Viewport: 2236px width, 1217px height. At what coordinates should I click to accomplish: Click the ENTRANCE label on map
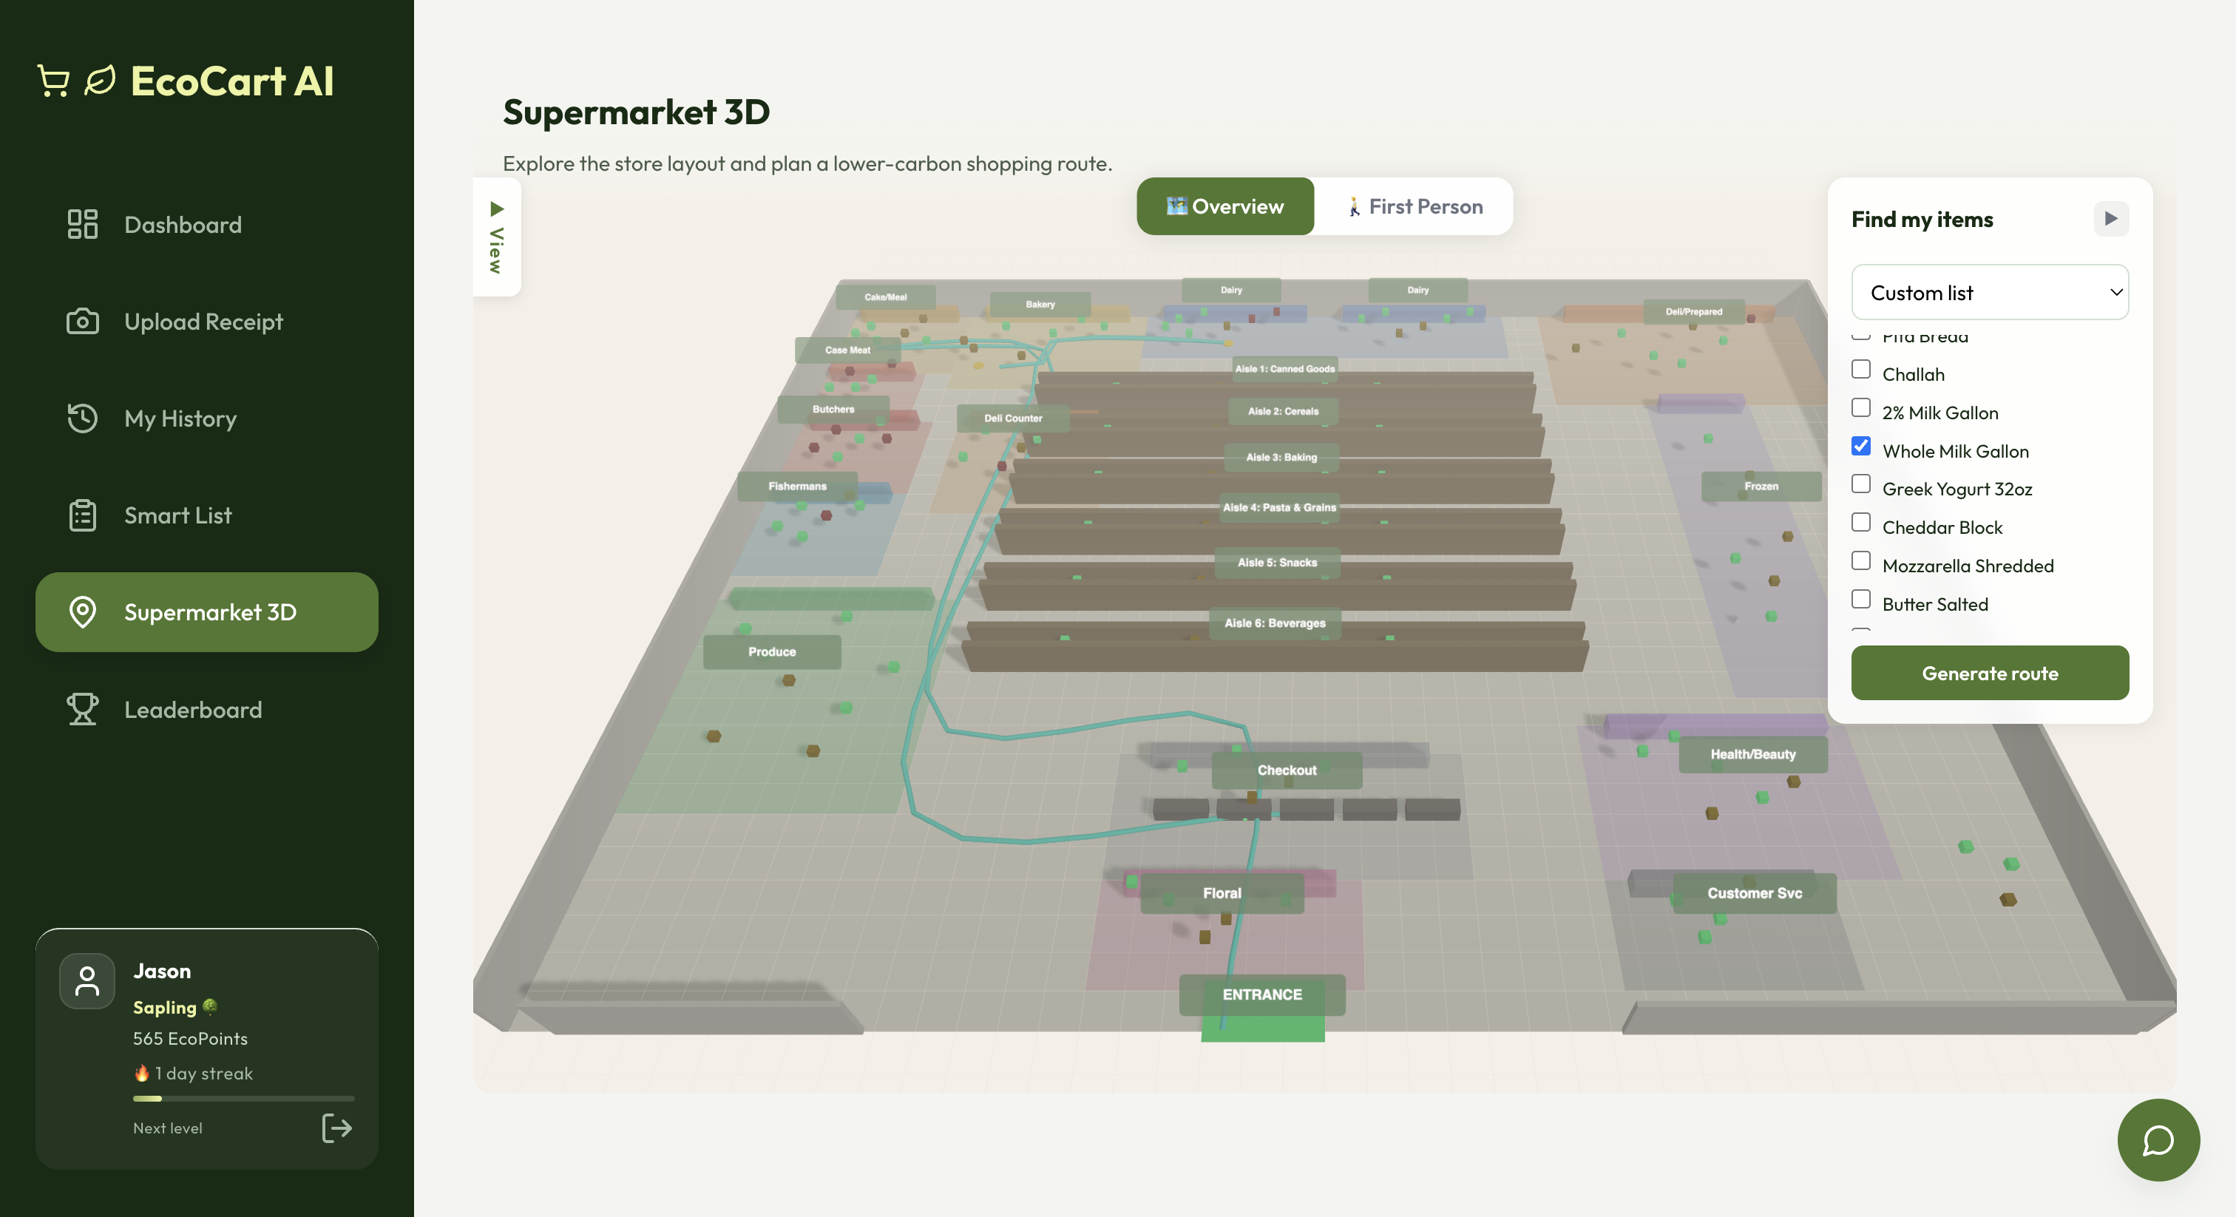1261,994
